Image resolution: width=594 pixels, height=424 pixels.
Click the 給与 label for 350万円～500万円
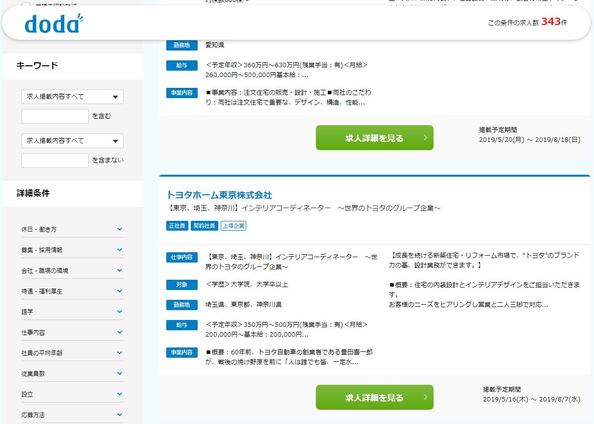pos(182,325)
